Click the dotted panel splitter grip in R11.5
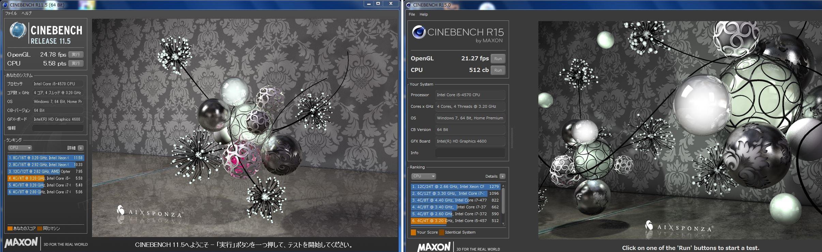 [90, 134]
